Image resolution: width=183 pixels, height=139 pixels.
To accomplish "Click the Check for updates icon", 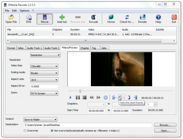I will (127, 19).
